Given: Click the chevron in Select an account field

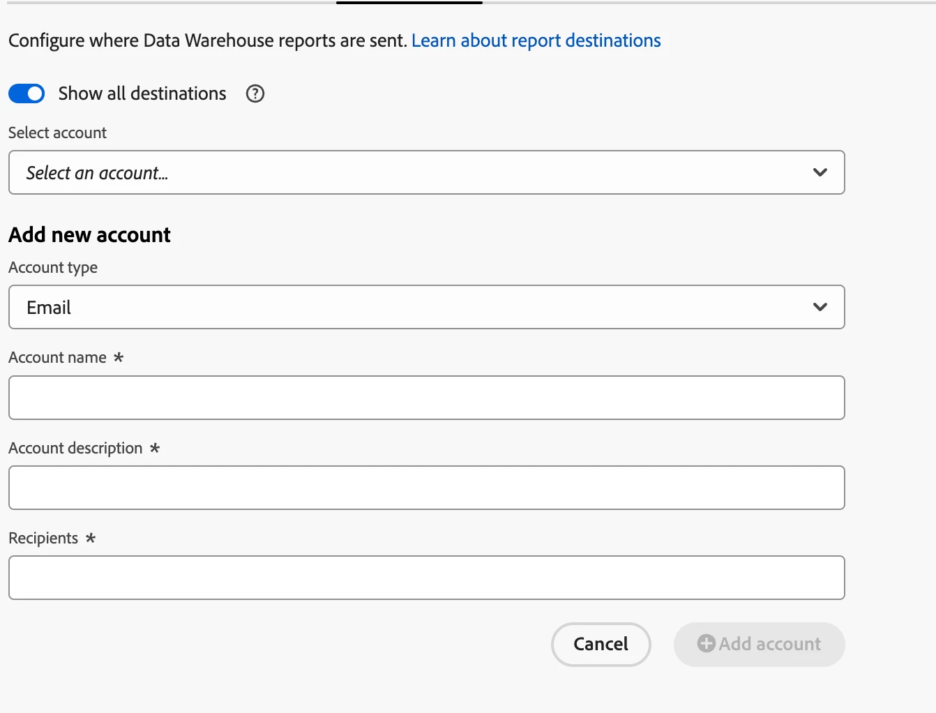Looking at the screenshot, I should [820, 172].
